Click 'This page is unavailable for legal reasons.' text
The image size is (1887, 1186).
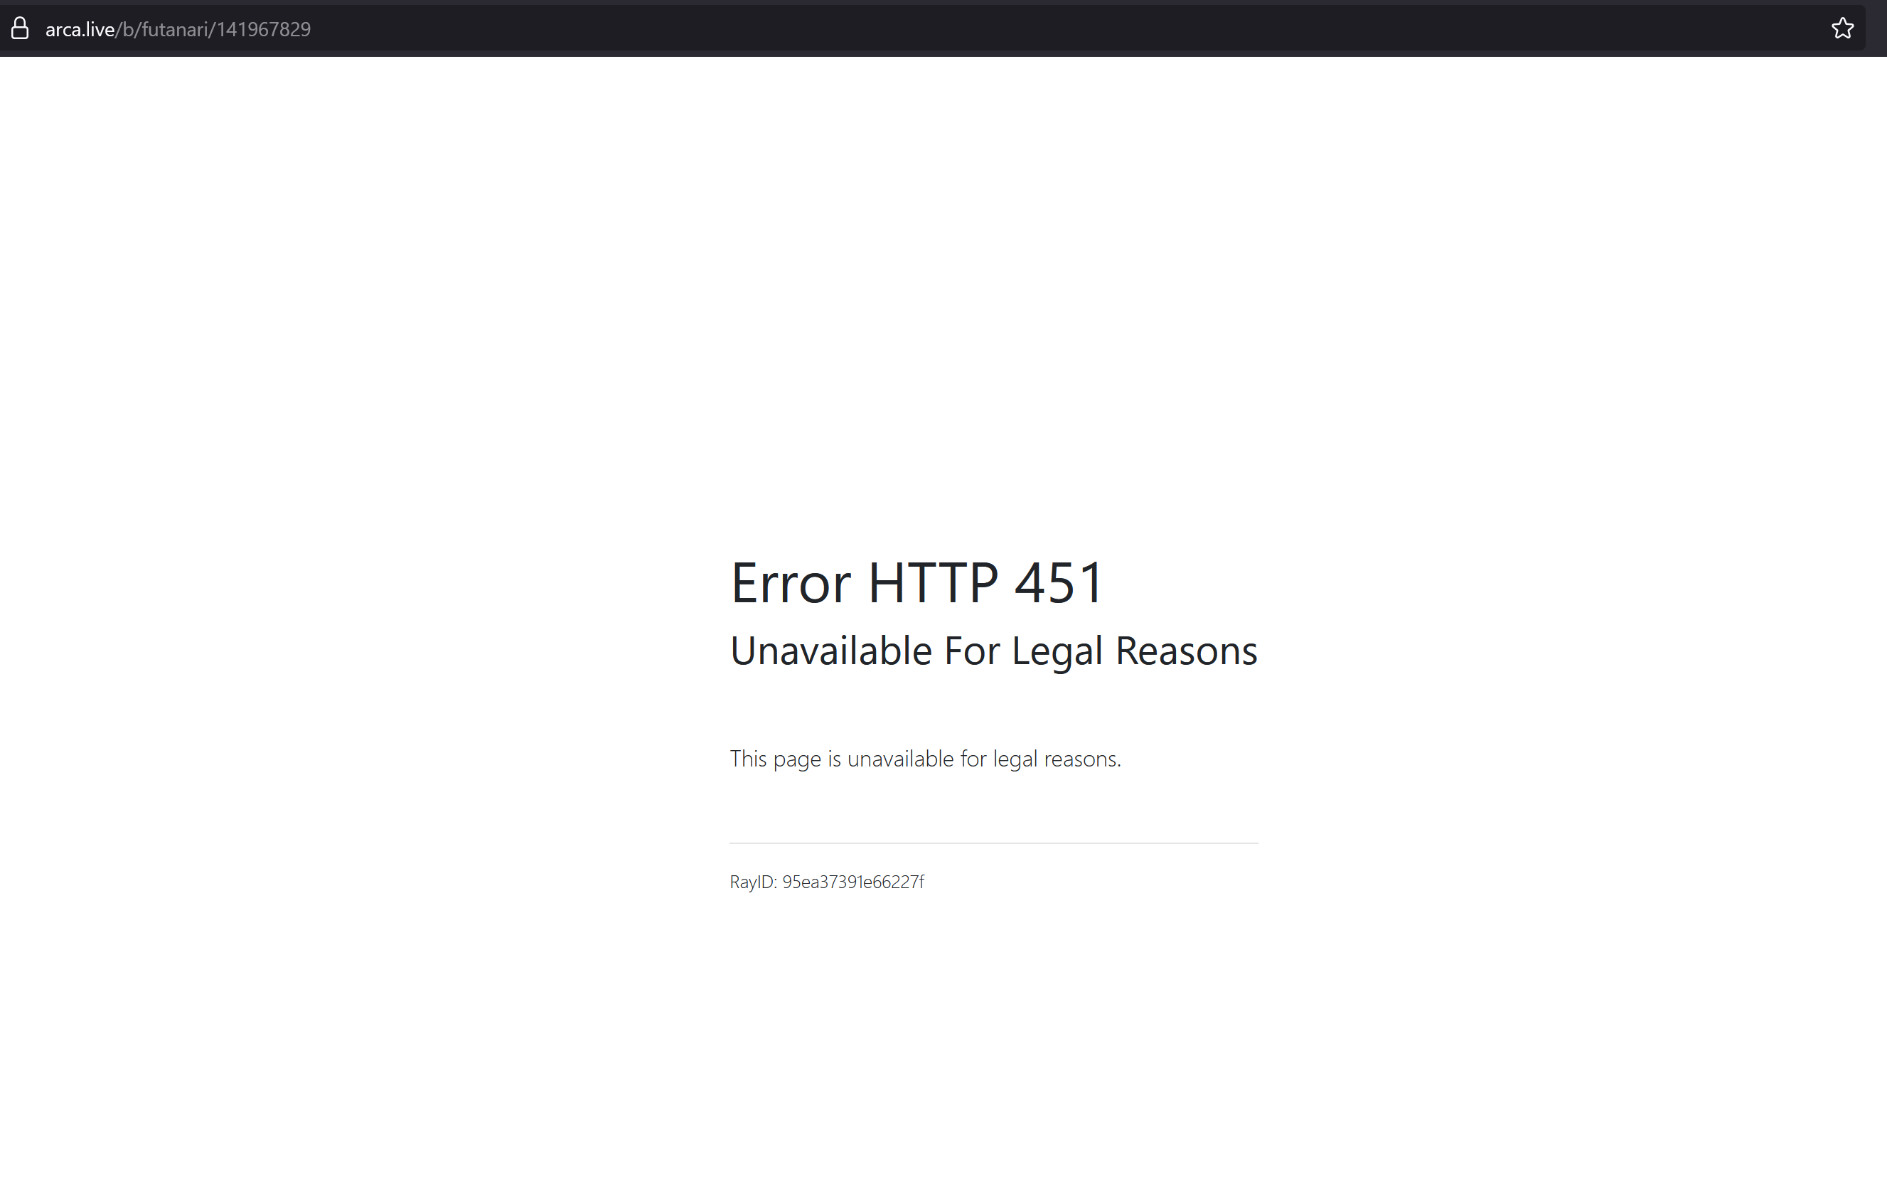coord(926,759)
